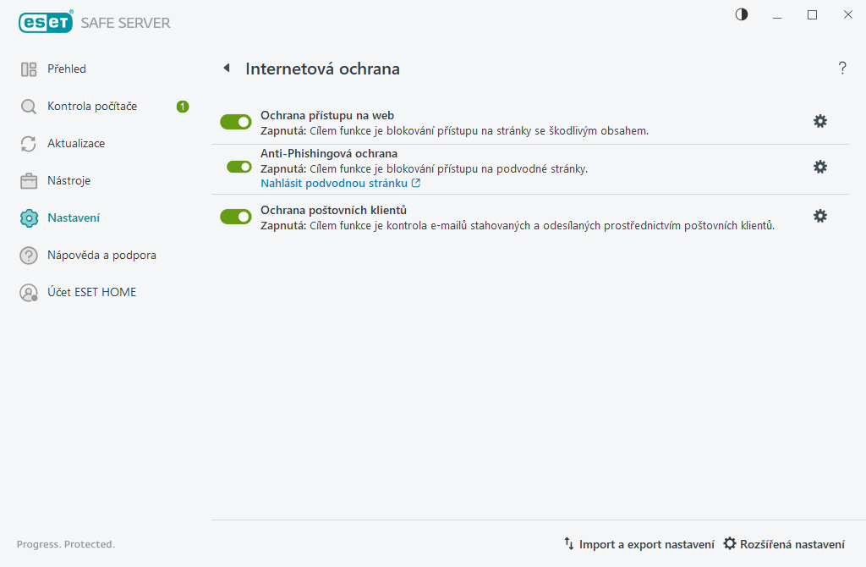Switch the contrast theme icon in title bar
Screen dimensions: 866x567
pos(742,14)
